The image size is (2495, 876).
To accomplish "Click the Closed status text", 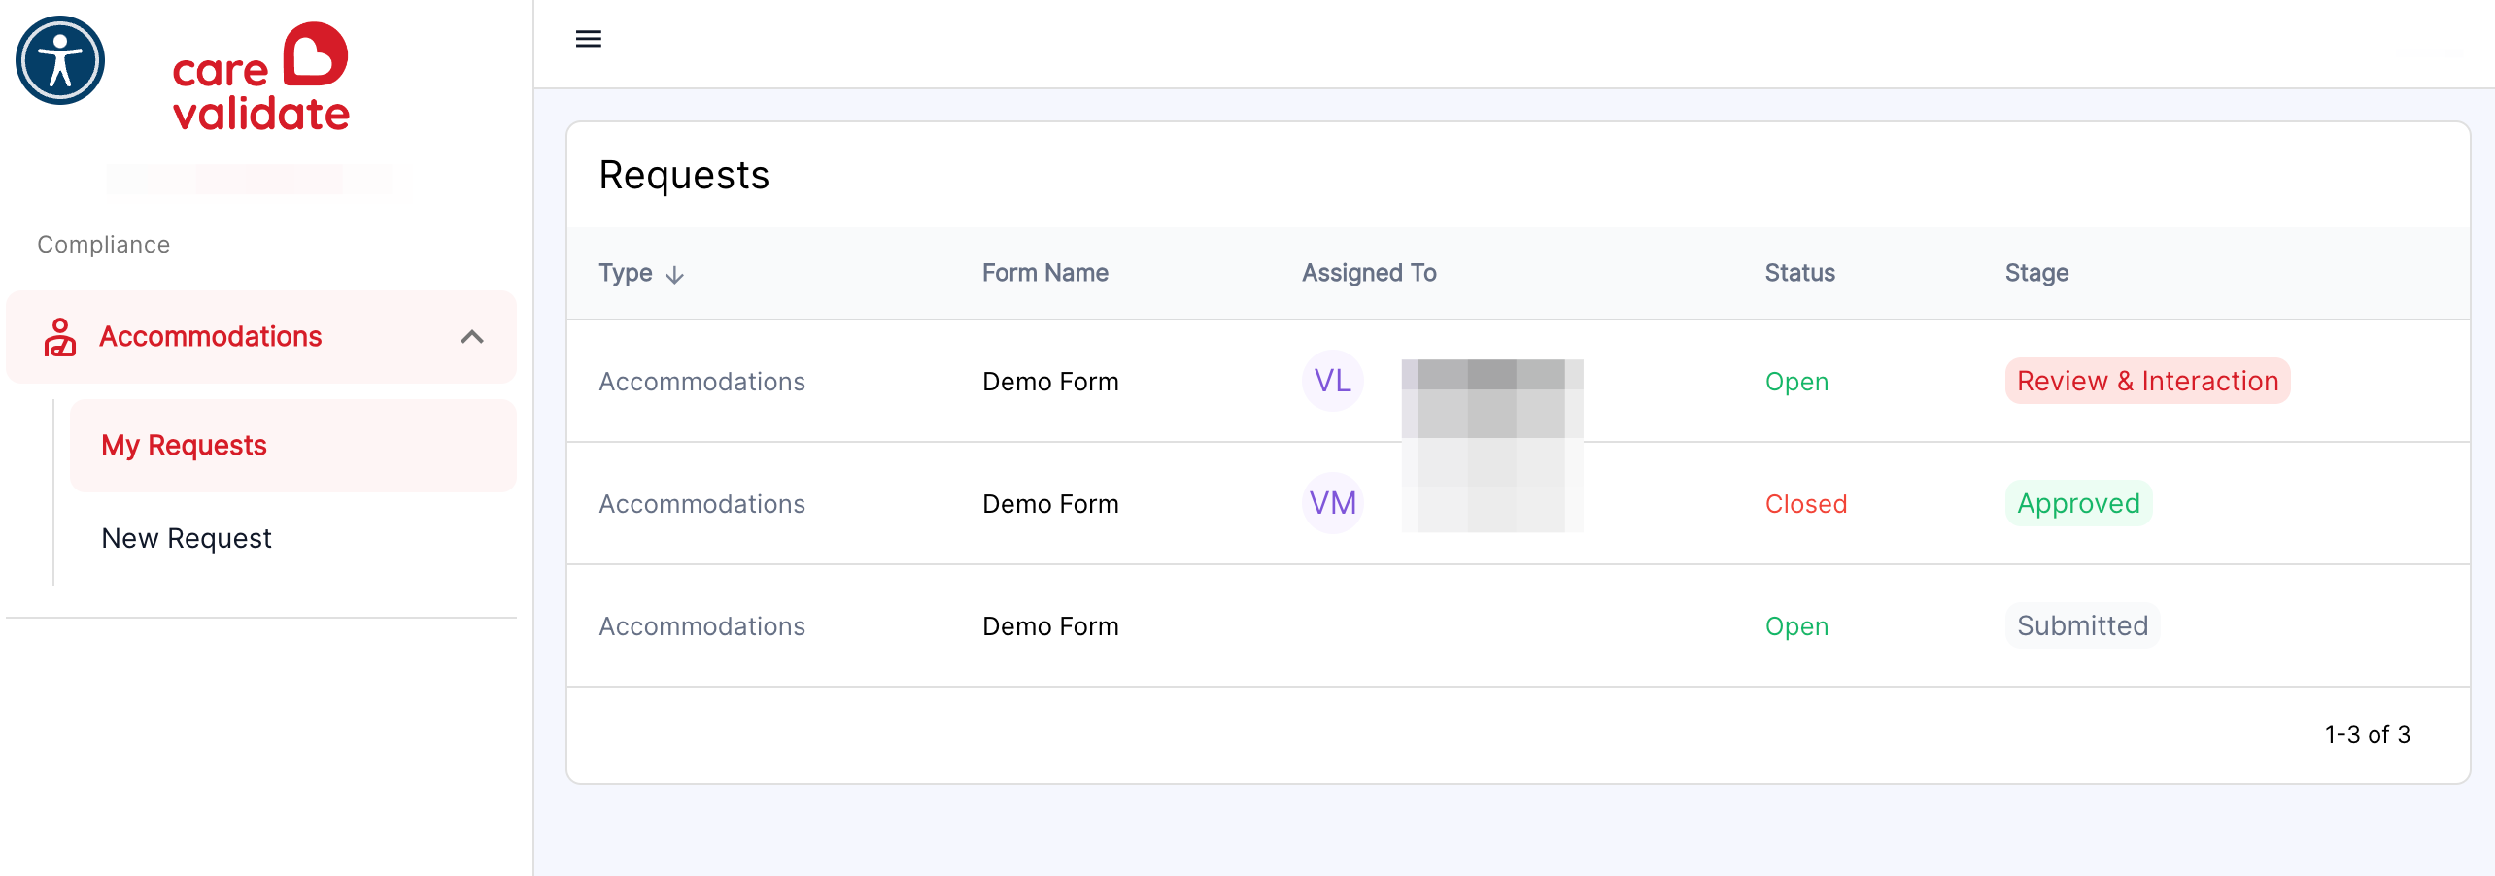I will coord(1806,504).
